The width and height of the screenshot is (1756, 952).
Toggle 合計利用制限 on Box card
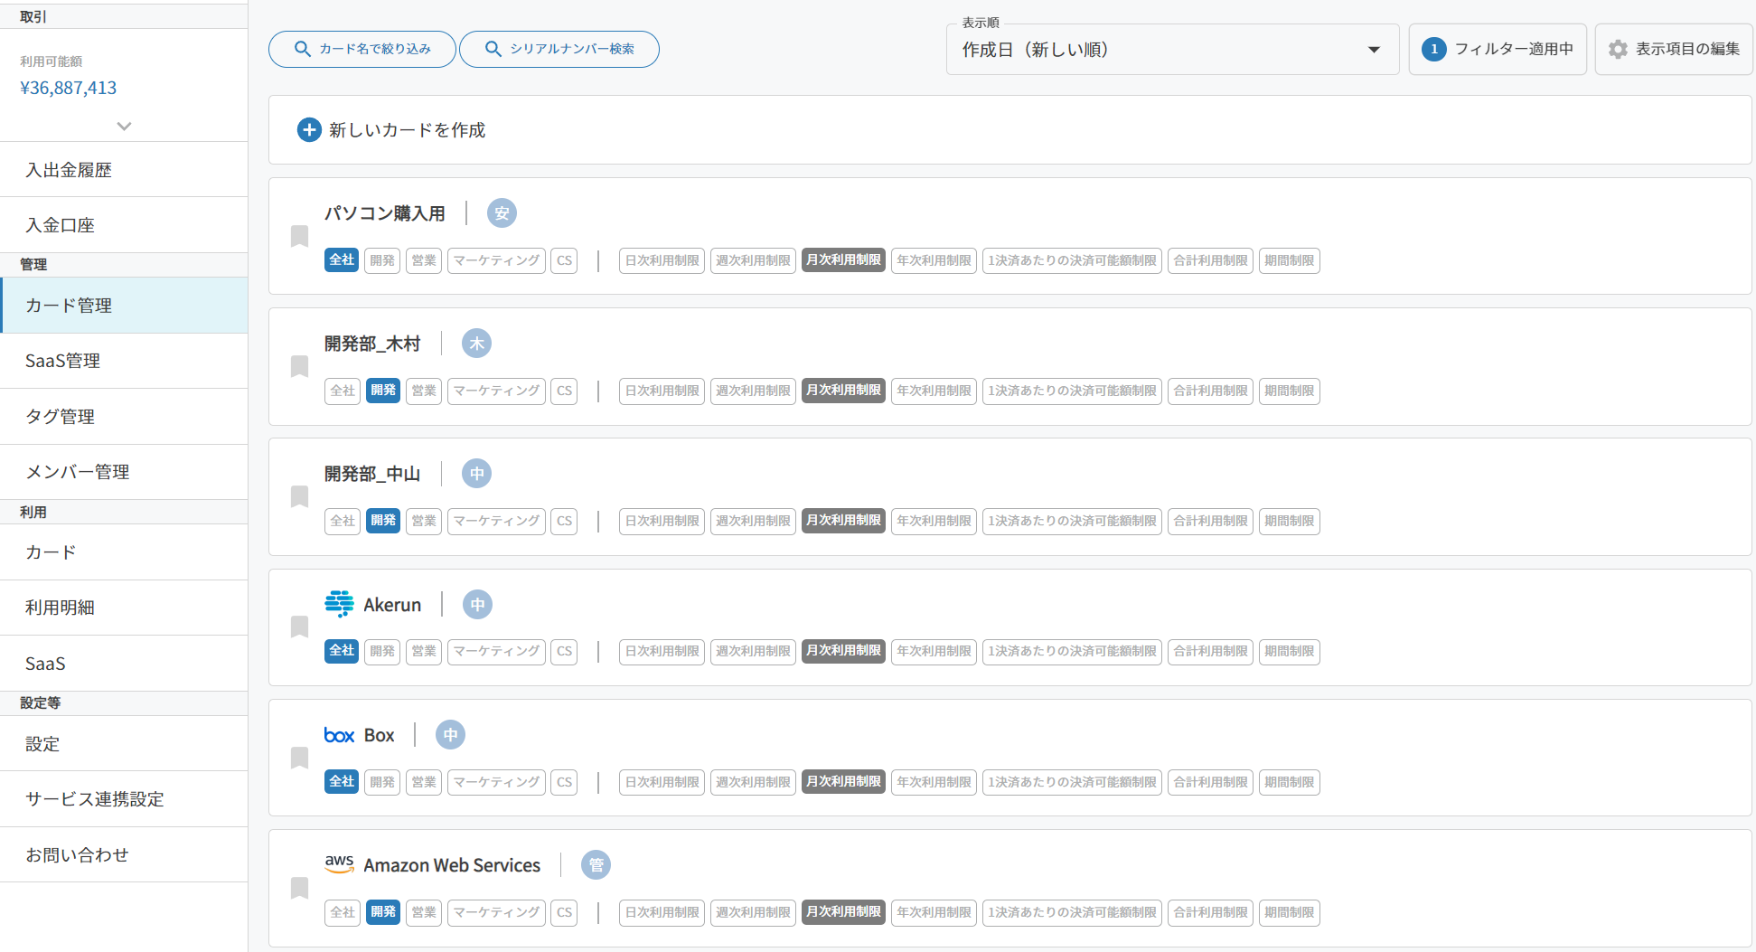tap(1210, 782)
